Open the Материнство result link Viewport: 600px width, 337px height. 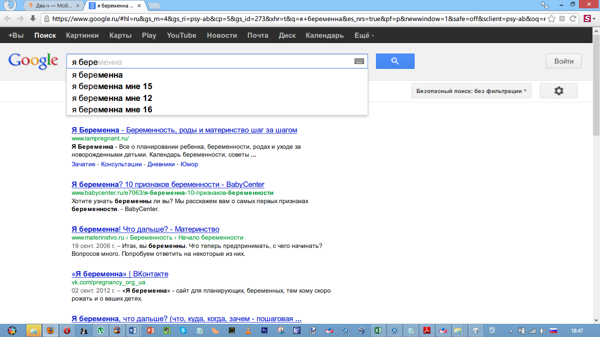(145, 229)
